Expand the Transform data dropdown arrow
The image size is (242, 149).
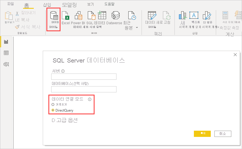pyautogui.click(x=155, y=27)
